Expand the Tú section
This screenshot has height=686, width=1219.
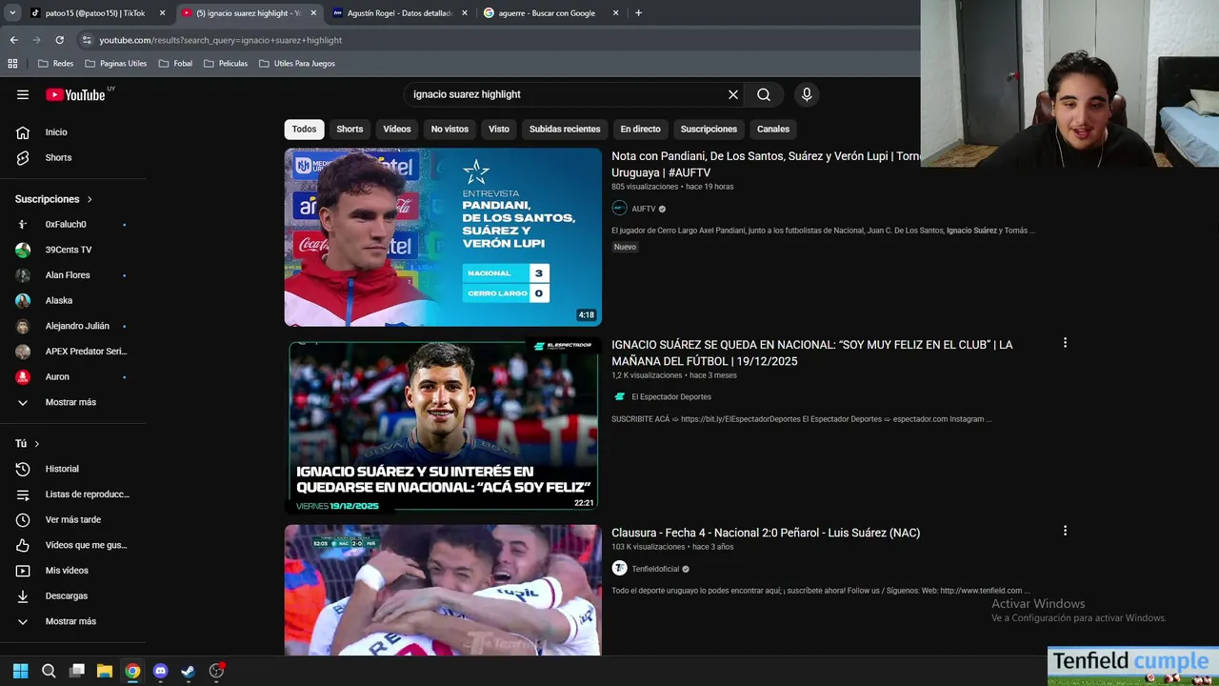pos(28,444)
